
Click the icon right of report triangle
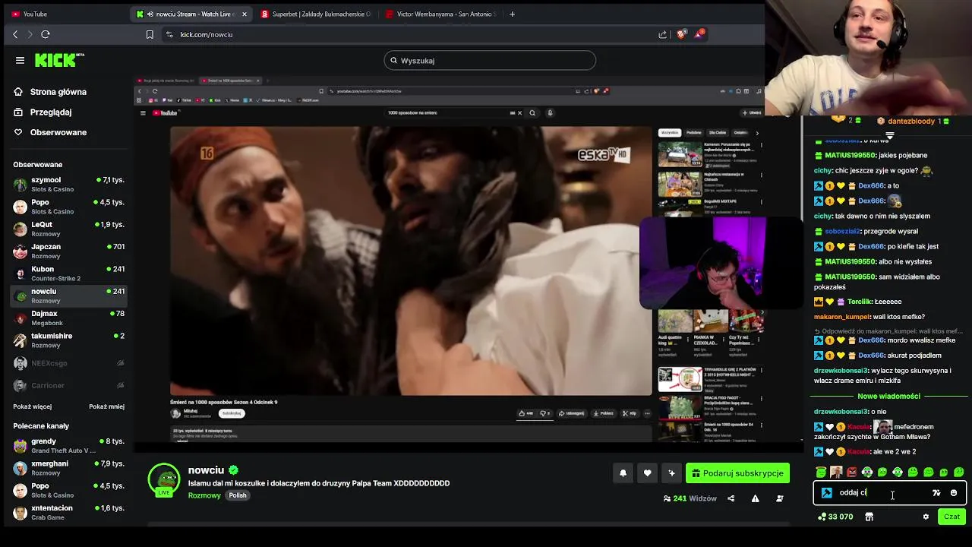point(779,498)
